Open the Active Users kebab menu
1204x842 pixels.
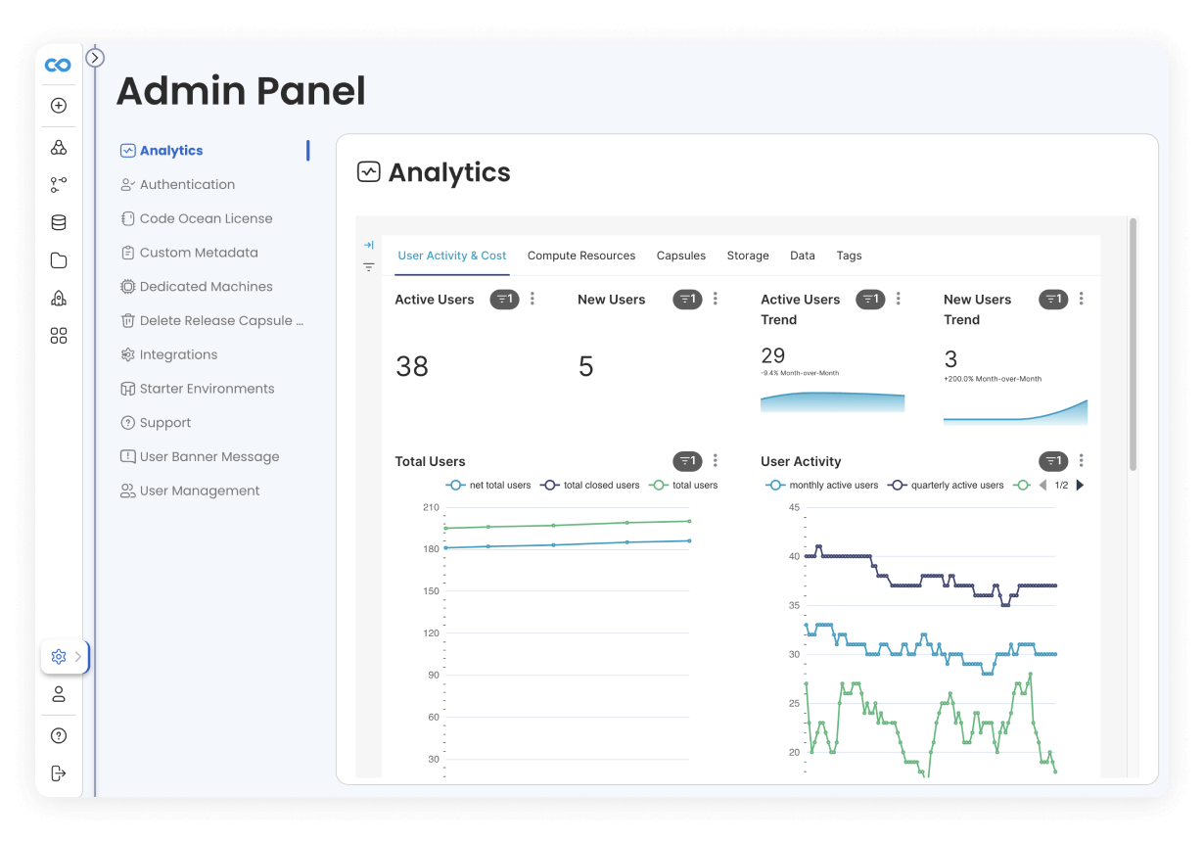pyautogui.click(x=533, y=299)
